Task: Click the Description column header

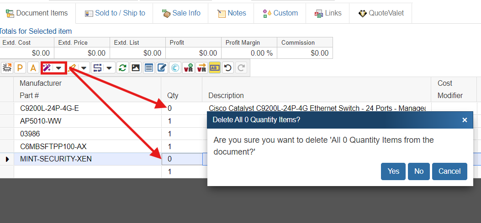Action: (317, 89)
